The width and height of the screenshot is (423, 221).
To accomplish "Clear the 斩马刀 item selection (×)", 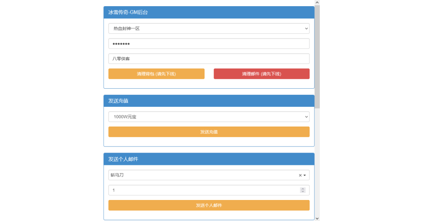I will (300, 175).
